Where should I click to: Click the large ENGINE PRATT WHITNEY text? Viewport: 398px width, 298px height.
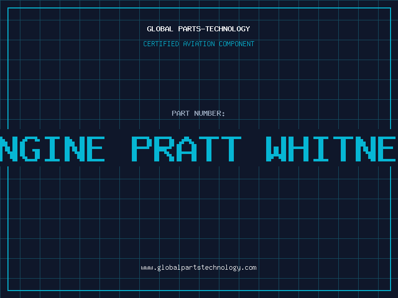click(199, 149)
